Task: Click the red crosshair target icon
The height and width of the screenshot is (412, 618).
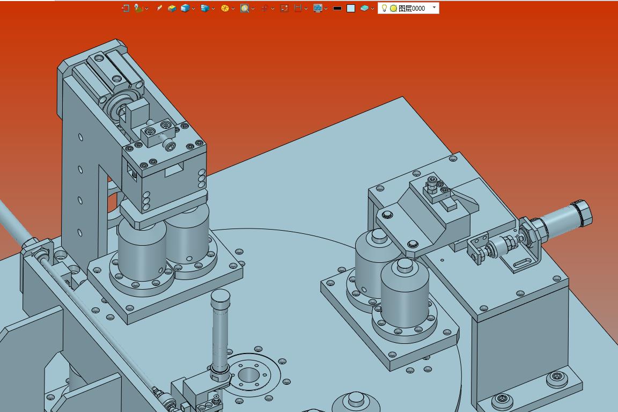Action: click(264, 8)
